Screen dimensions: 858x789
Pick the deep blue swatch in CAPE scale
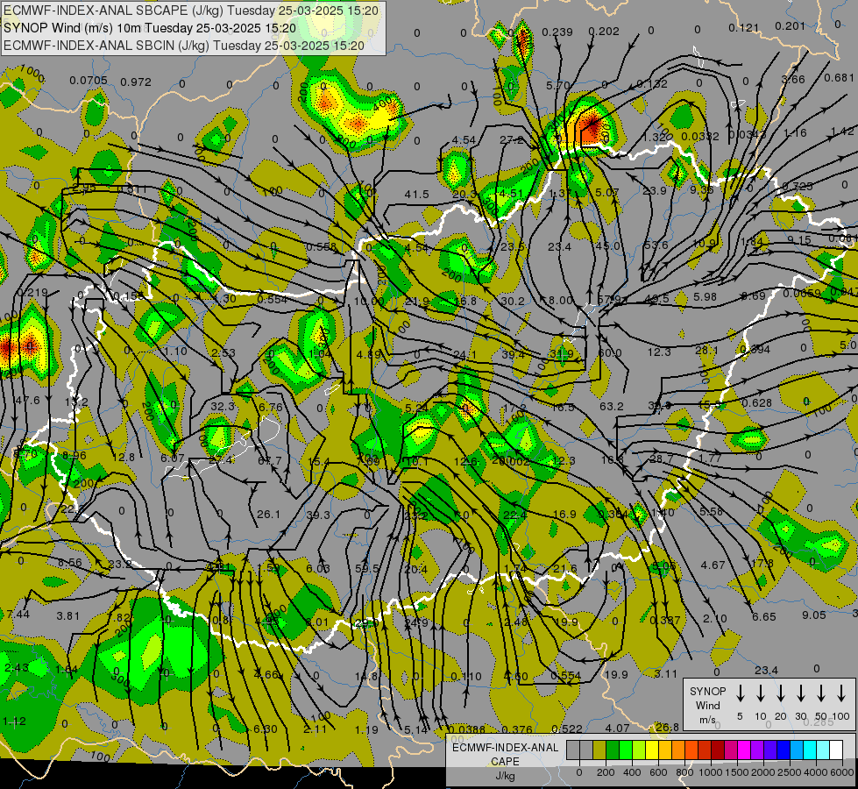click(x=783, y=750)
